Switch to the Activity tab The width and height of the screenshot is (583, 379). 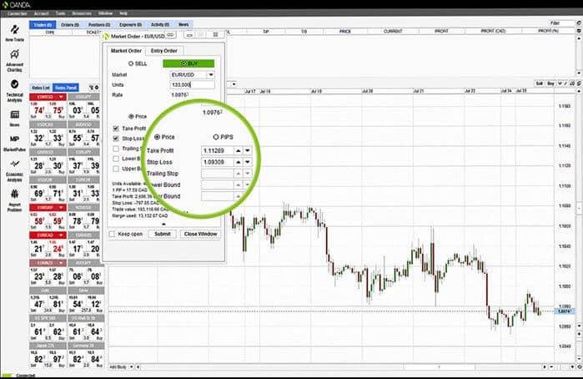point(160,24)
